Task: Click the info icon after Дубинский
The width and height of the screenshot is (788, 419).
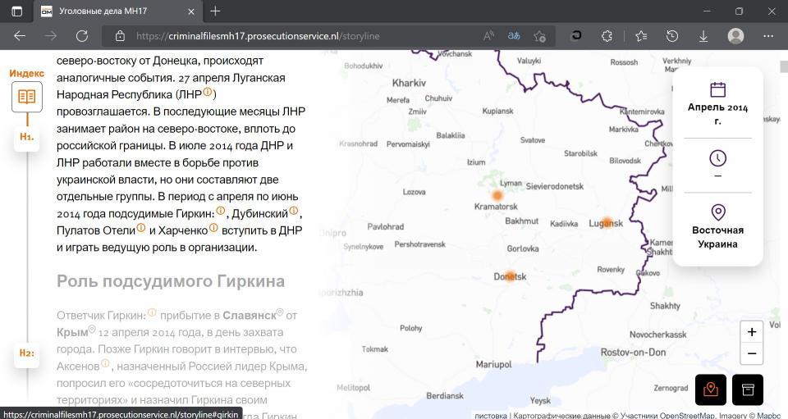Action: pyautogui.click(x=293, y=212)
